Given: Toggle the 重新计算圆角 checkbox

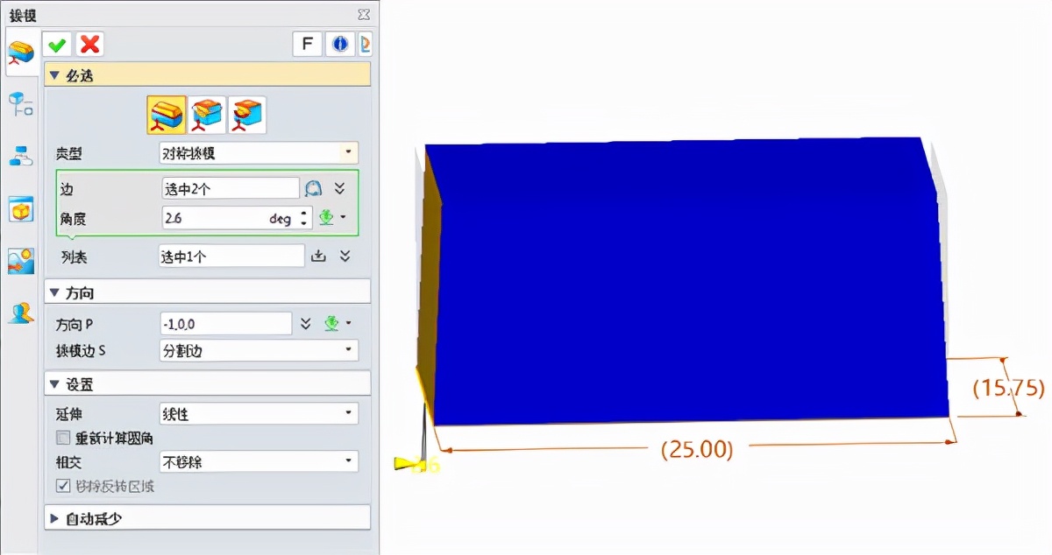Looking at the screenshot, I should pos(62,437).
